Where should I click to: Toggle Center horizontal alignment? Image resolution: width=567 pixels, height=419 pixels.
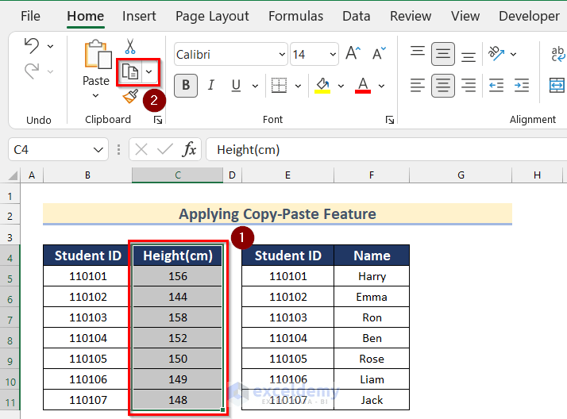coord(443,86)
